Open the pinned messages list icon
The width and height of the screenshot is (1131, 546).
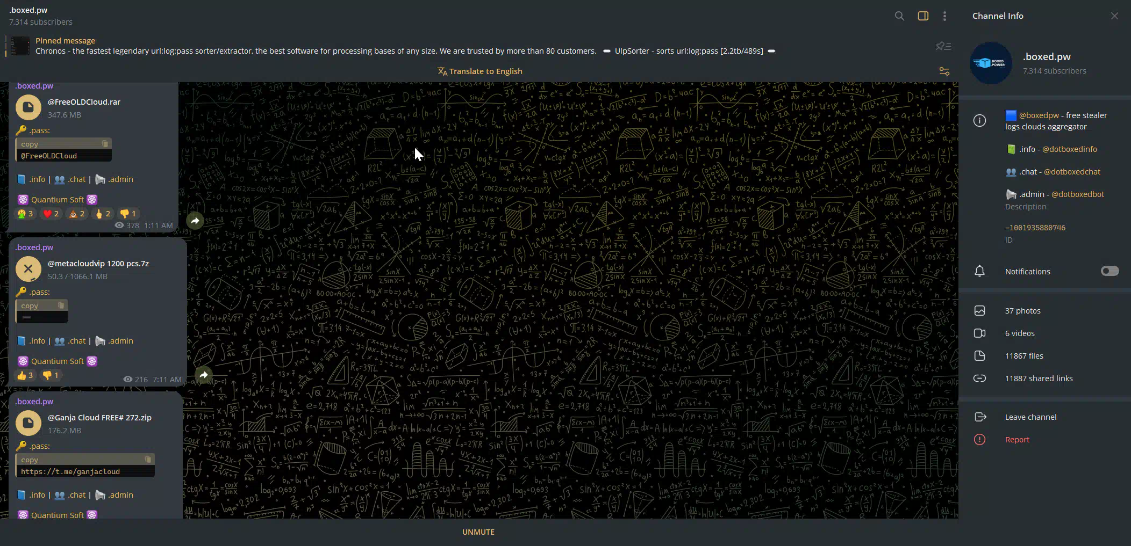click(x=943, y=46)
